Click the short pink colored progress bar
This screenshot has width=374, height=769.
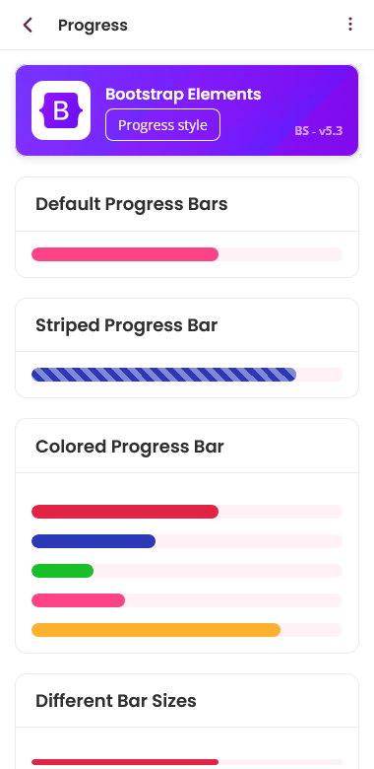click(x=79, y=600)
